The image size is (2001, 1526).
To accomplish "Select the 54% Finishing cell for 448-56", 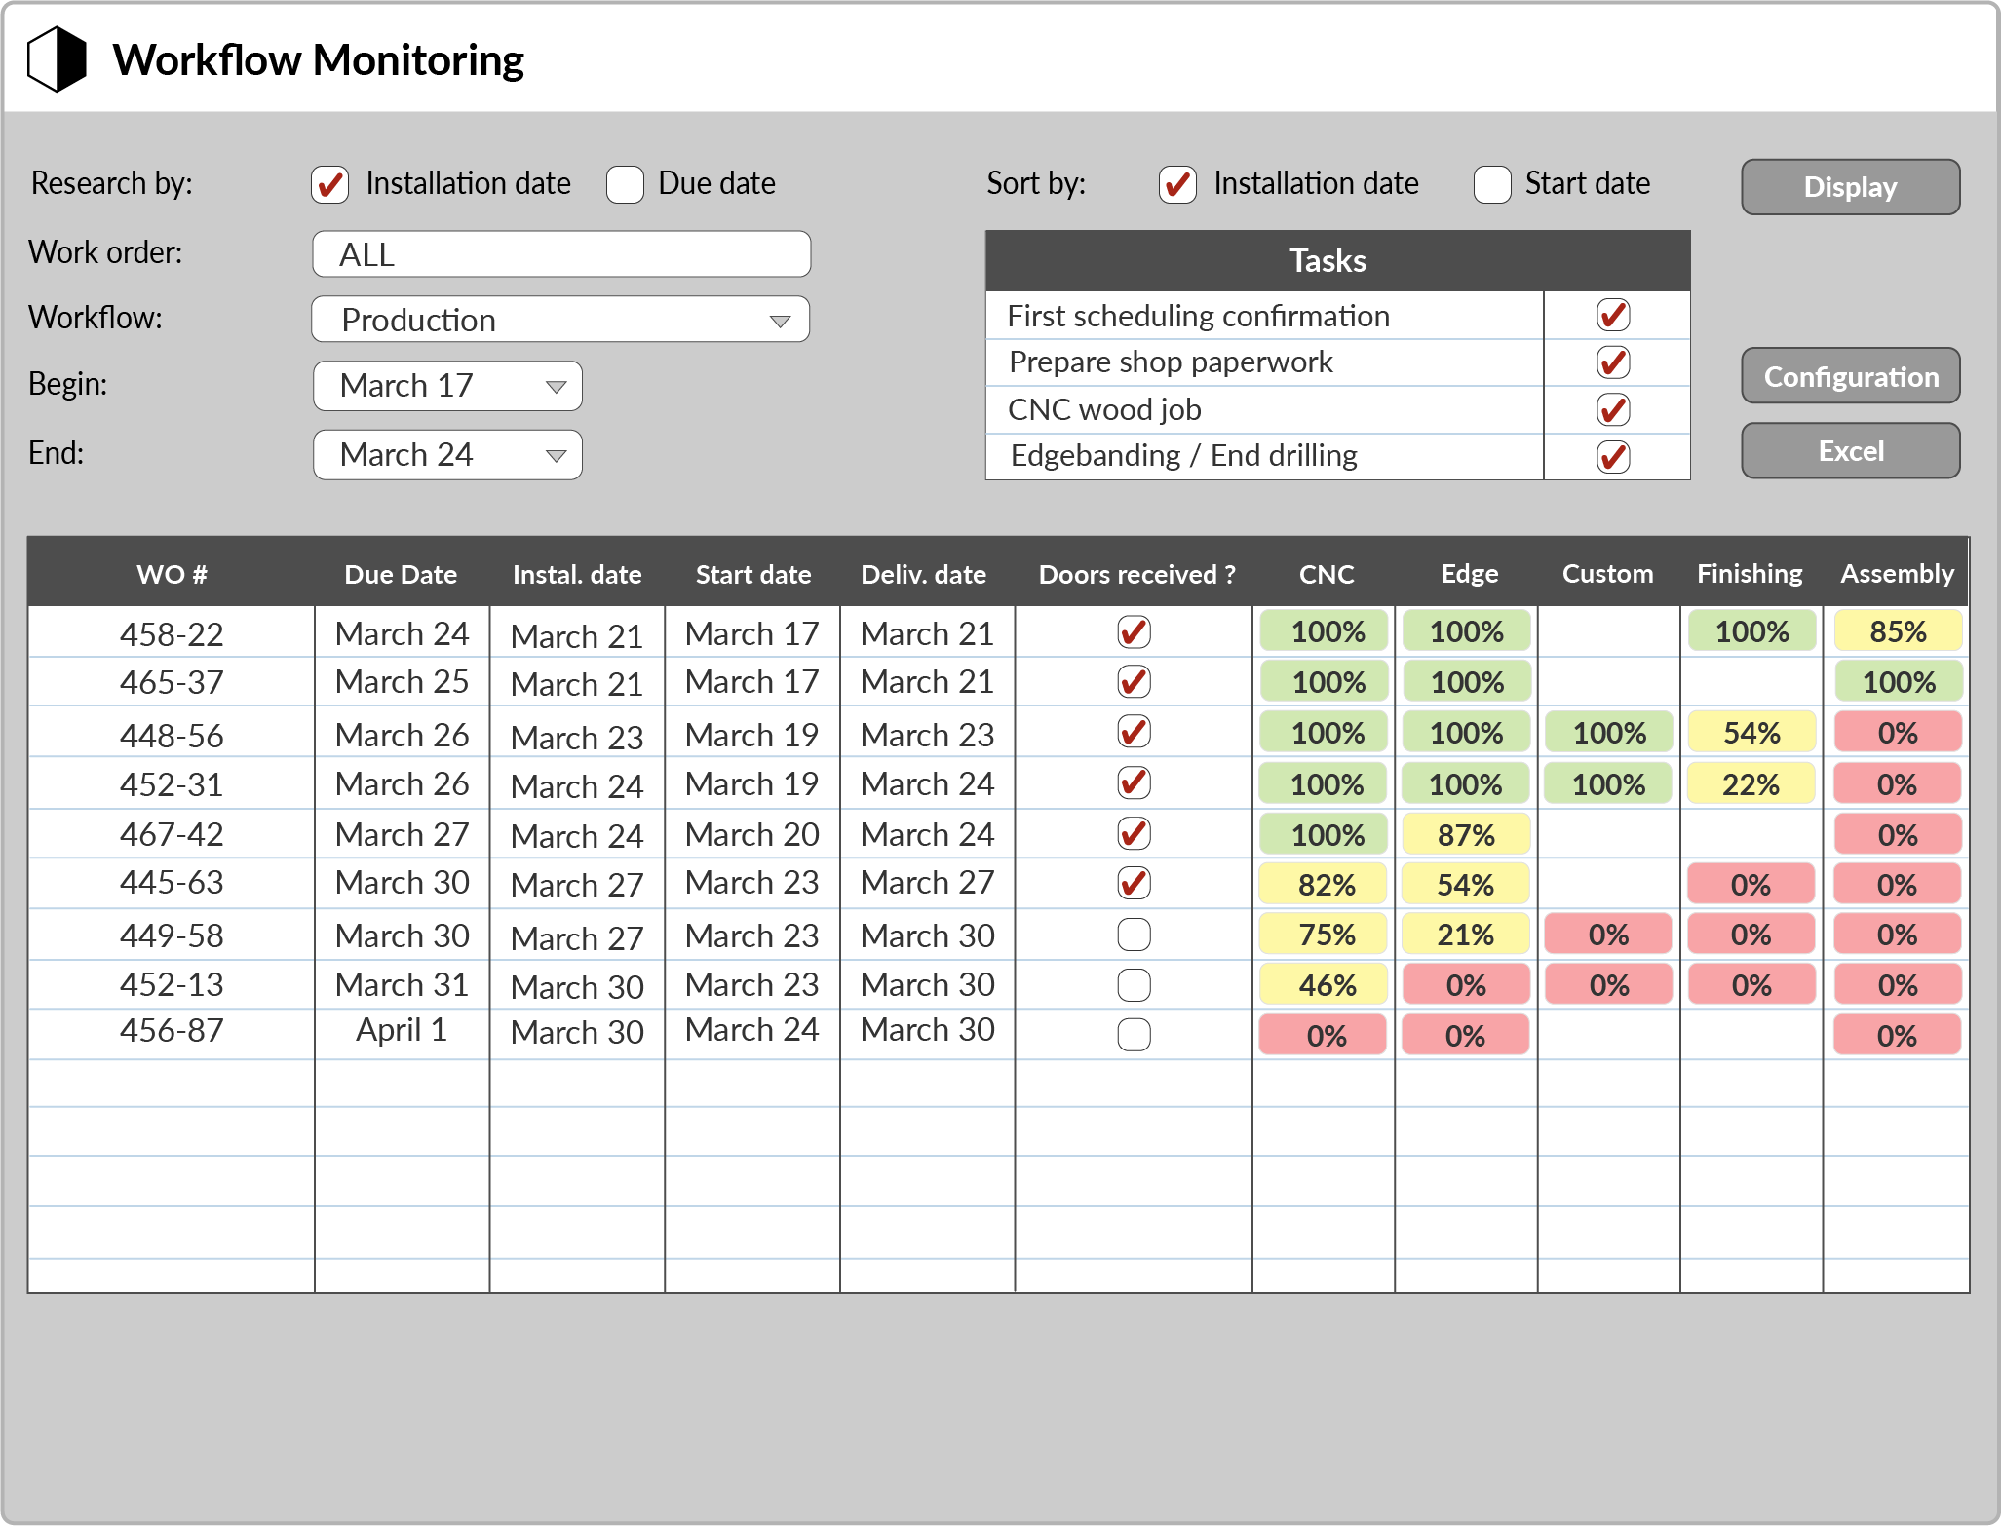I will tap(1751, 733).
